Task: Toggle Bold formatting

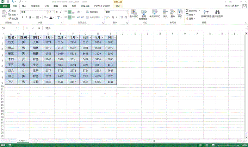Action: tap(23, 17)
